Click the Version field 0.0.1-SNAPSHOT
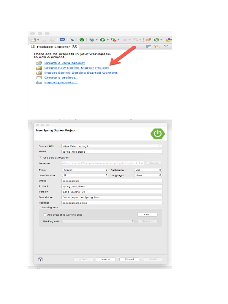The height and width of the screenshot is (304, 228). 112,192
